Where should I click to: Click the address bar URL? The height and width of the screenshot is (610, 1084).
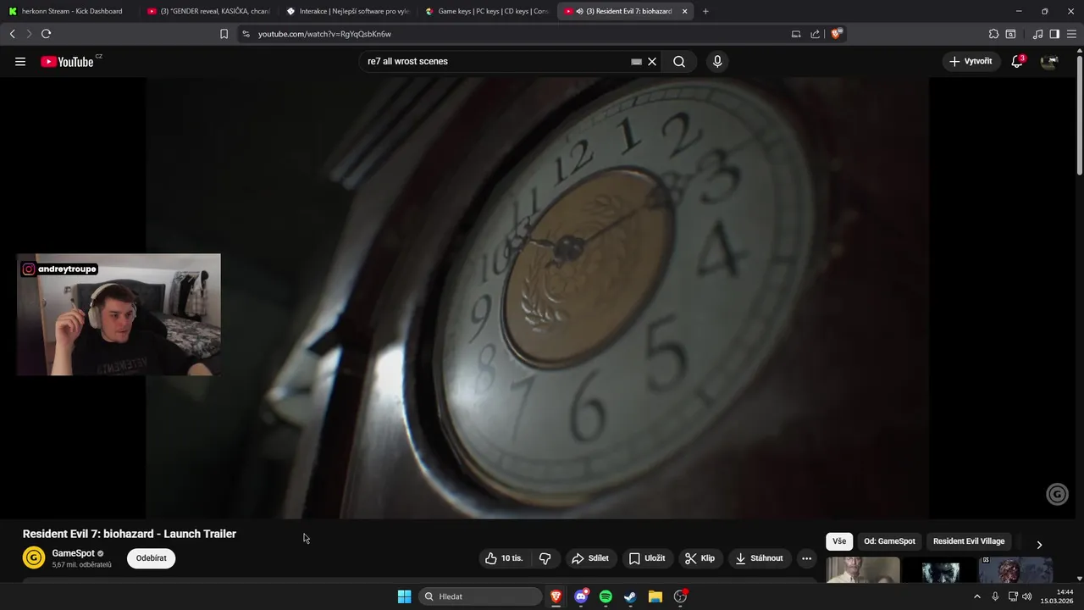click(x=324, y=34)
